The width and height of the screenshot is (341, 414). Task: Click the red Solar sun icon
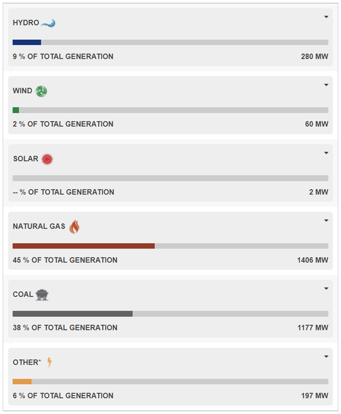(x=48, y=159)
